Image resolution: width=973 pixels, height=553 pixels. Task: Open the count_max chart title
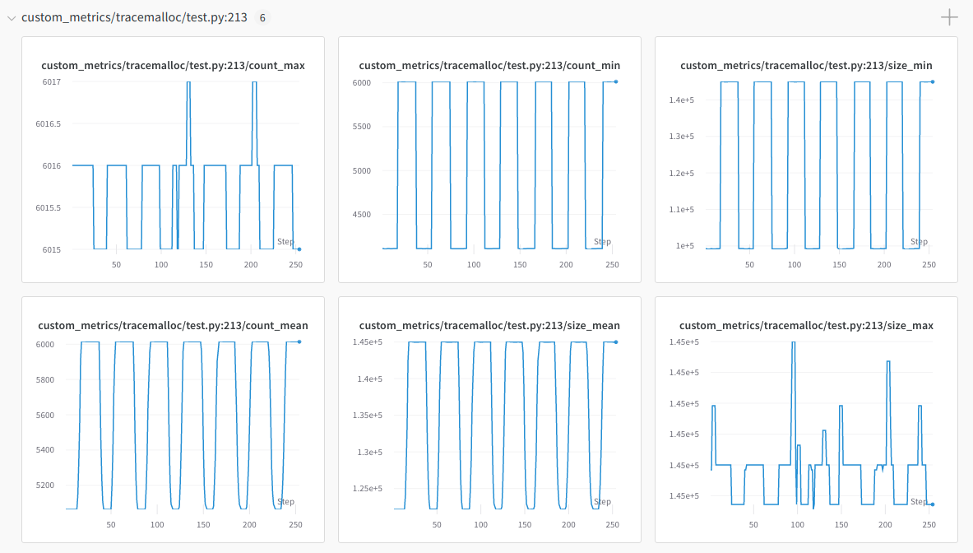(x=173, y=65)
